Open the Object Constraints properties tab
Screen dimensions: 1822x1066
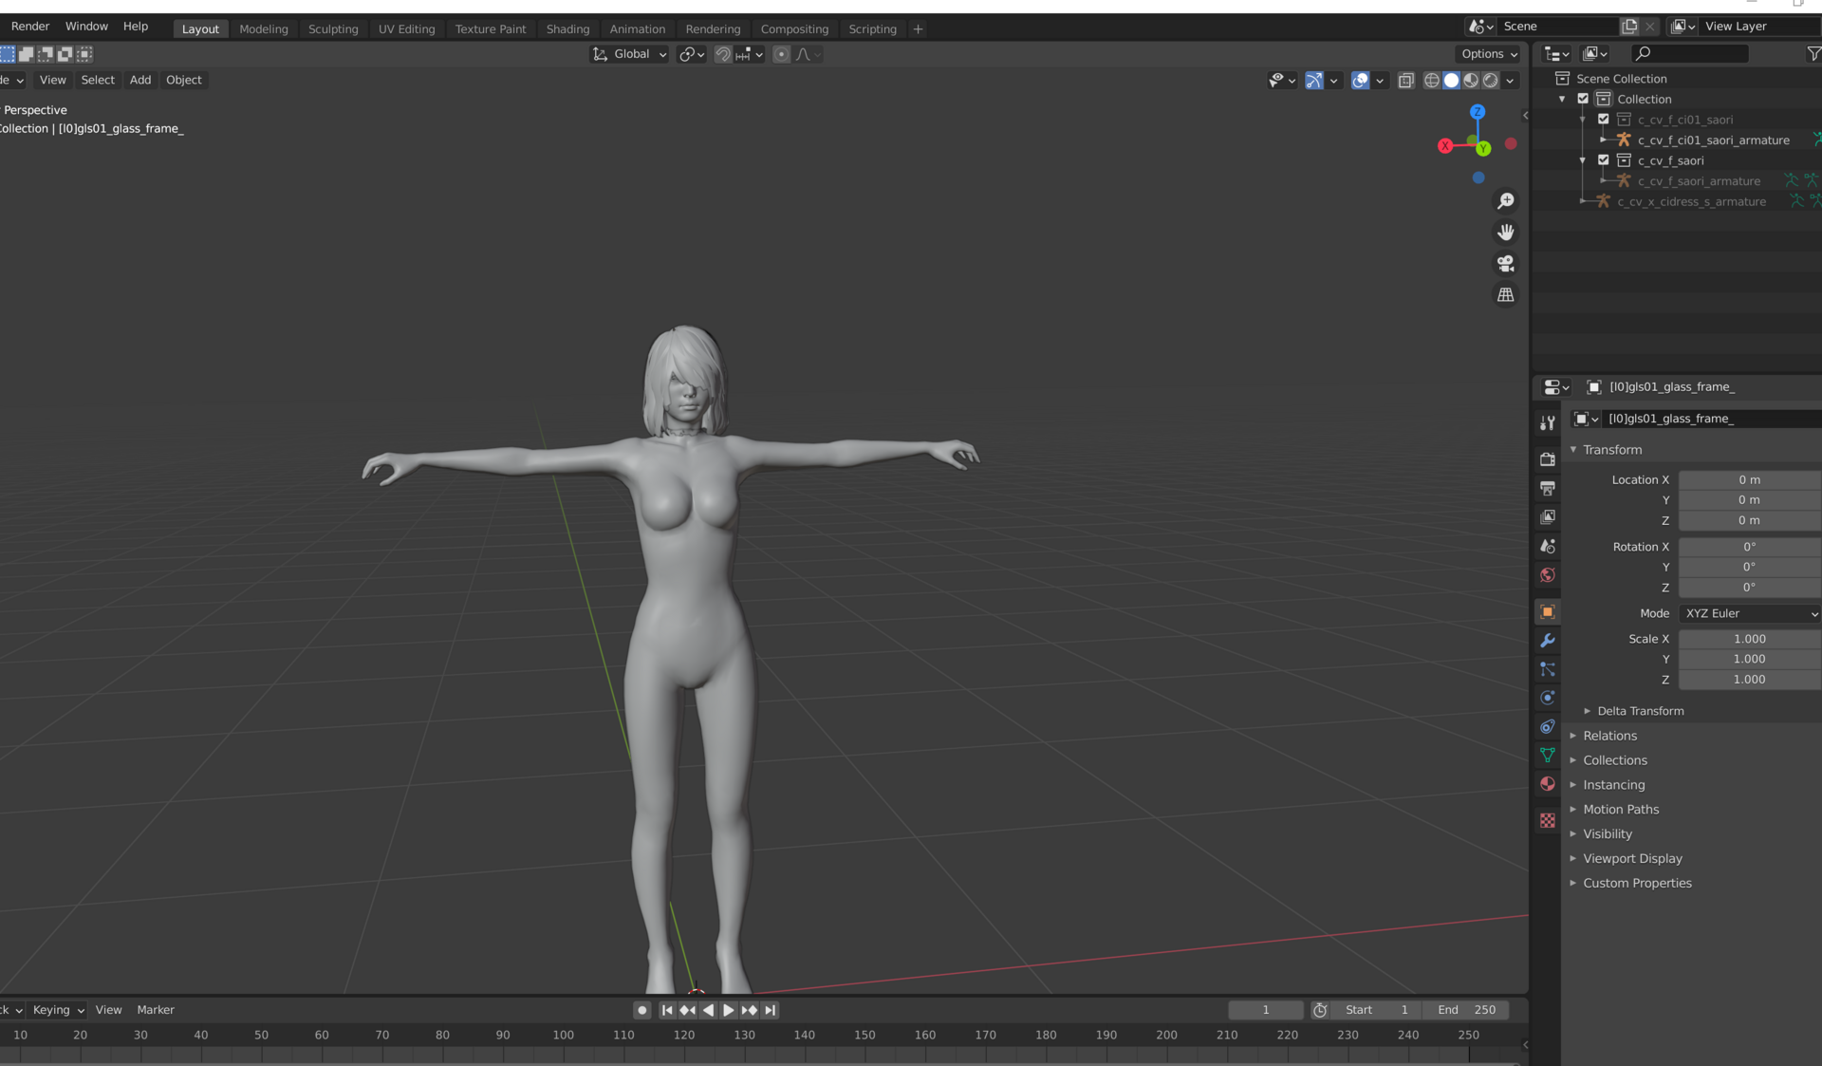tap(1548, 727)
